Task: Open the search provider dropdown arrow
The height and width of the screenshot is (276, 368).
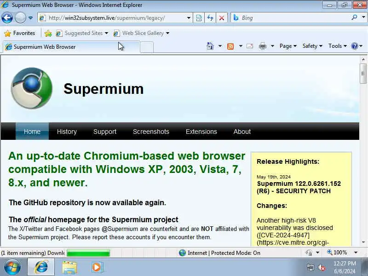Action: click(x=363, y=17)
